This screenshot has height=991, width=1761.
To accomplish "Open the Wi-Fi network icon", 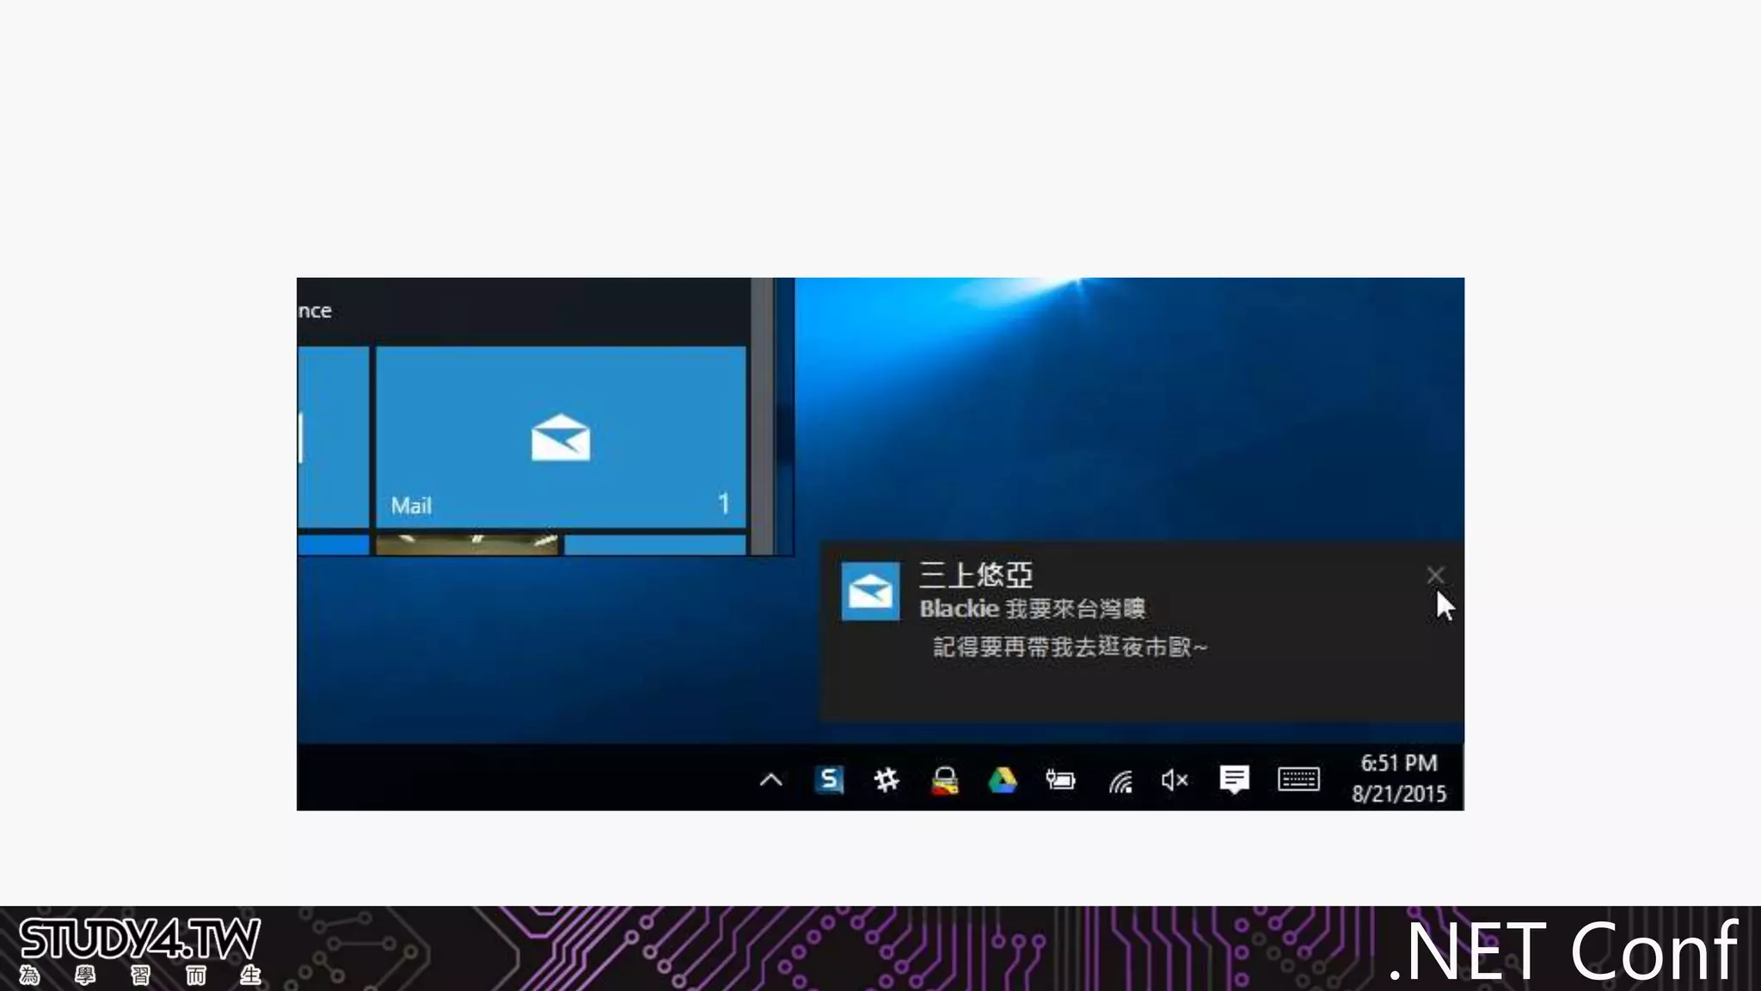I will click(x=1120, y=781).
